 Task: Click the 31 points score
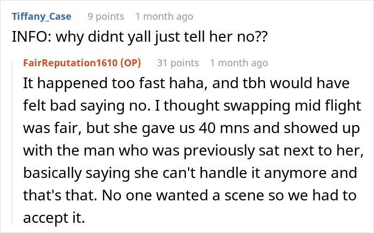(178, 63)
